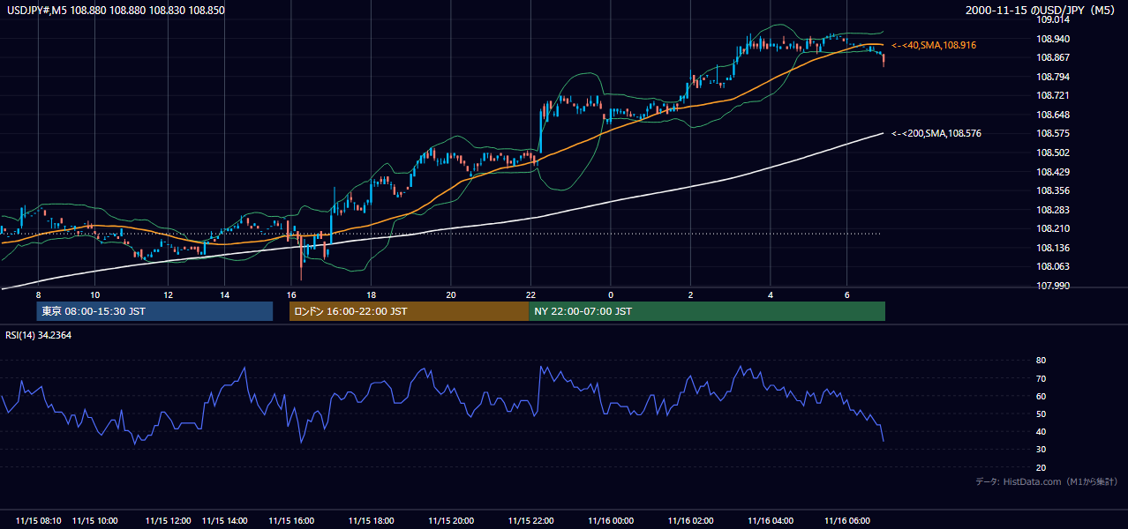Click hour tick 18 under the price chart
1128x529 pixels.
372,294
